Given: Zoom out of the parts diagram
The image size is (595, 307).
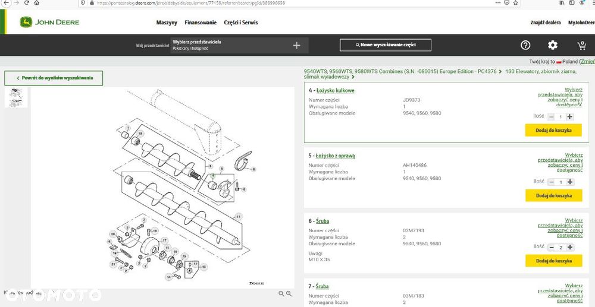Looking at the screenshot, I should 281,293.
